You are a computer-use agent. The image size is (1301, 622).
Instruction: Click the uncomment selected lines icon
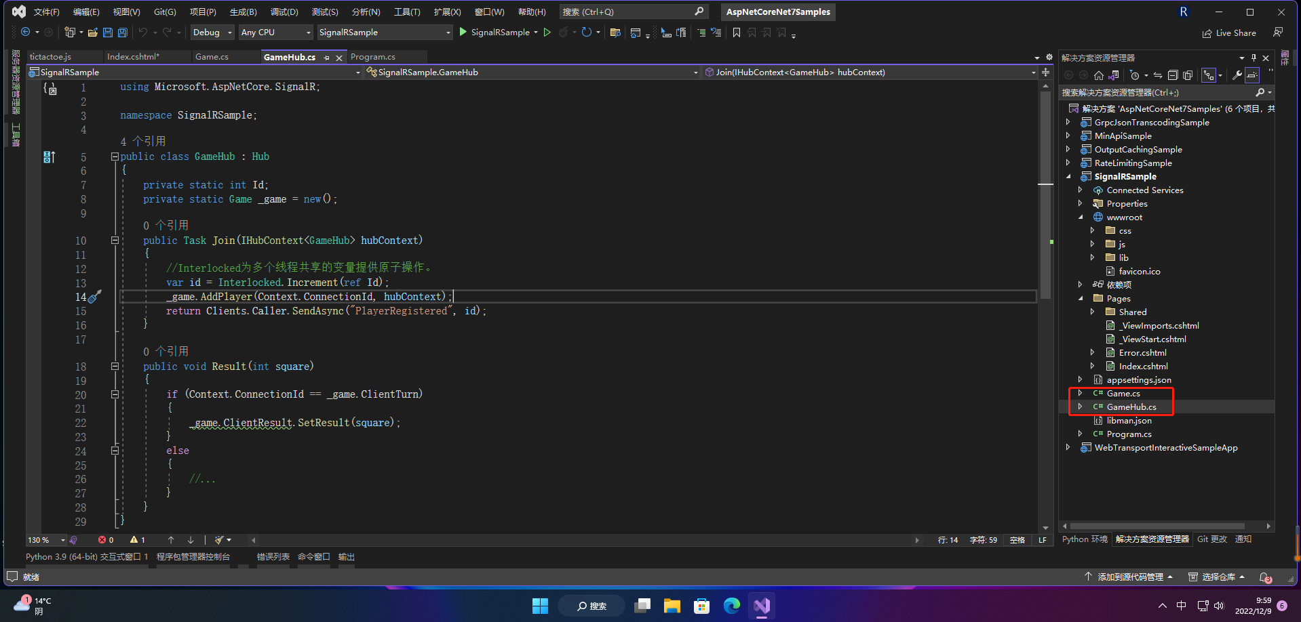[x=716, y=33]
